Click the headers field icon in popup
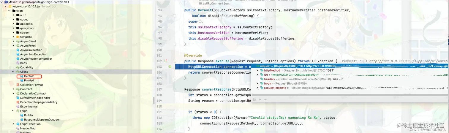This screenshot has width=449, height=133. pyautogui.click(x=262, y=79)
